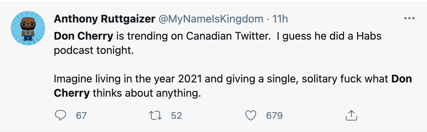Retweet using the retweet arrows icon

pos(156,116)
